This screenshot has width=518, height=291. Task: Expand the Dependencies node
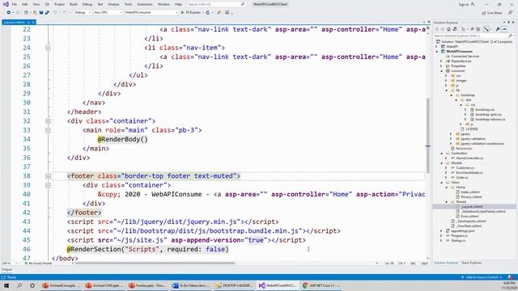point(441,61)
